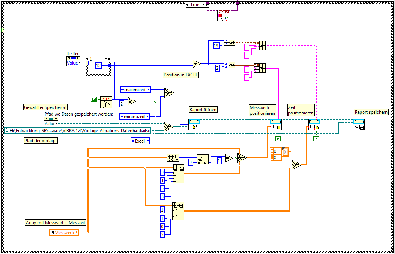
Task: Select the Excel table VI under Messwerte positionieren
Action: click(276, 125)
